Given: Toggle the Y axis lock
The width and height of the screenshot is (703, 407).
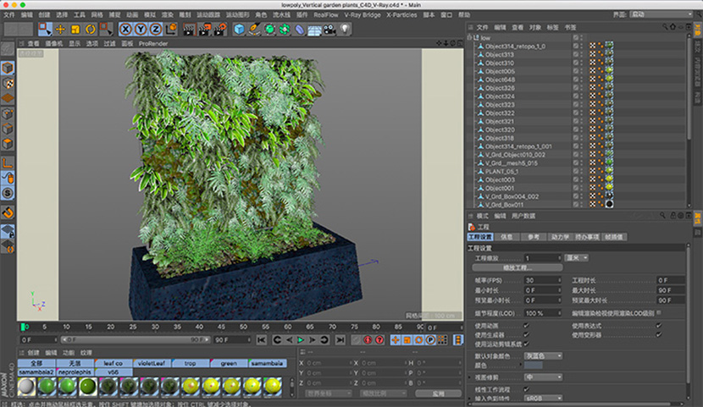Looking at the screenshot, I should pos(141,30).
